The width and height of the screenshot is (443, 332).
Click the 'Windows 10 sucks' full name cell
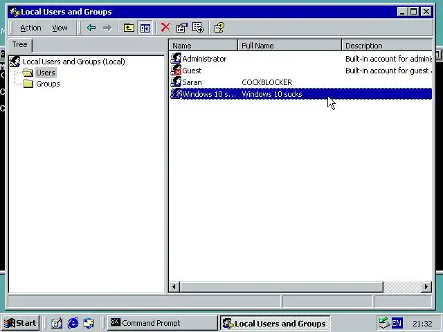272,94
